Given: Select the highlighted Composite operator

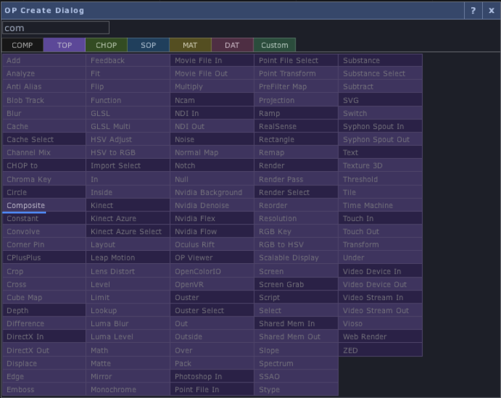Looking at the screenshot, I should [x=44, y=205].
